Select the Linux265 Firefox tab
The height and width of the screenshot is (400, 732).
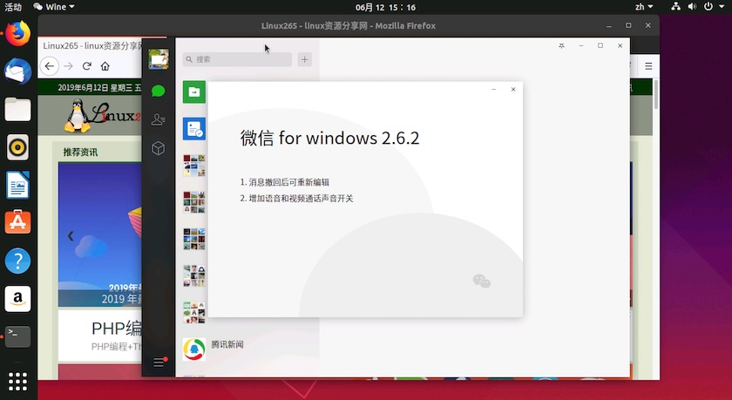[x=91, y=45]
